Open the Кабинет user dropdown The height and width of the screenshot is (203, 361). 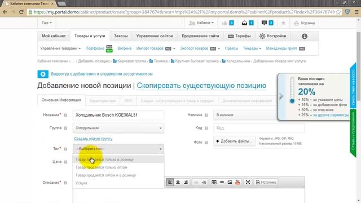[201, 23]
